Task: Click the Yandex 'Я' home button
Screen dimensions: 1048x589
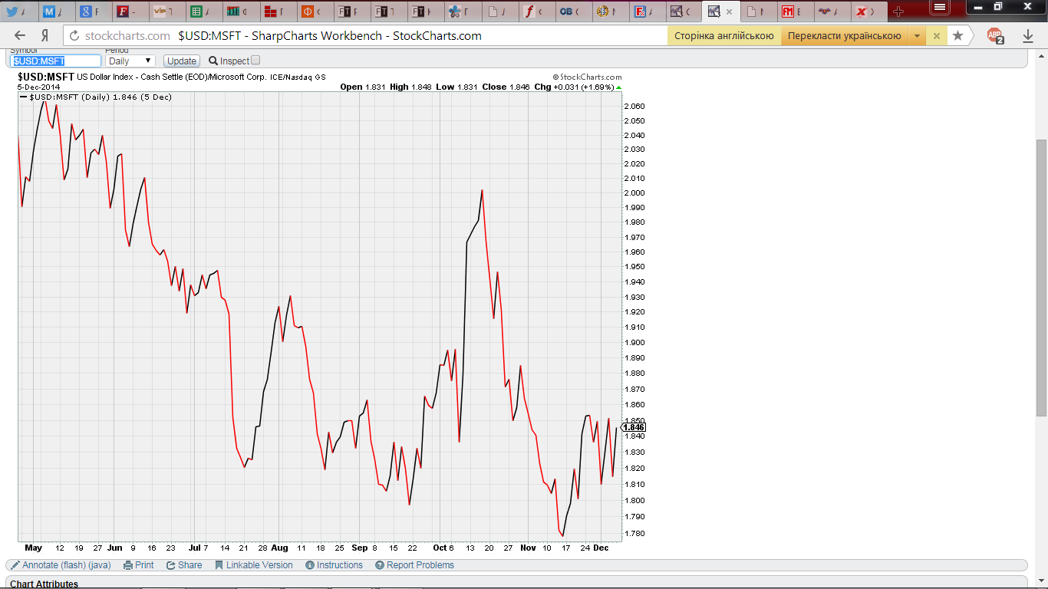Action: click(x=45, y=36)
